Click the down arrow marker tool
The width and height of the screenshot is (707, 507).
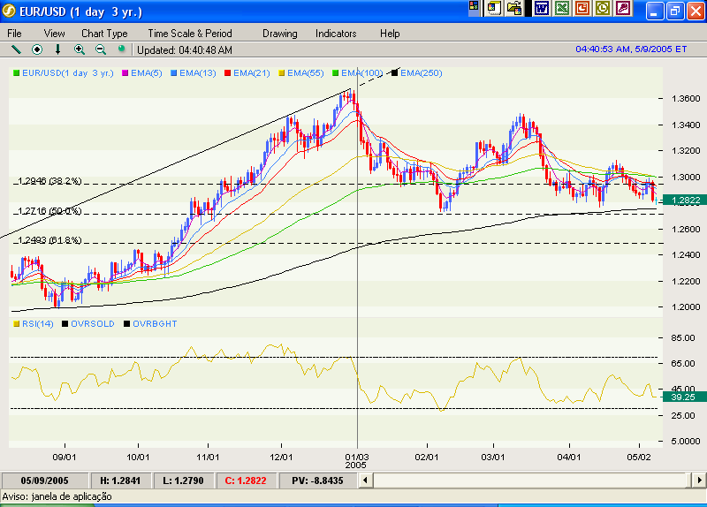coord(58,49)
